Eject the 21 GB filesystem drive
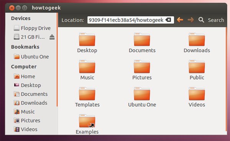 click(x=52, y=37)
